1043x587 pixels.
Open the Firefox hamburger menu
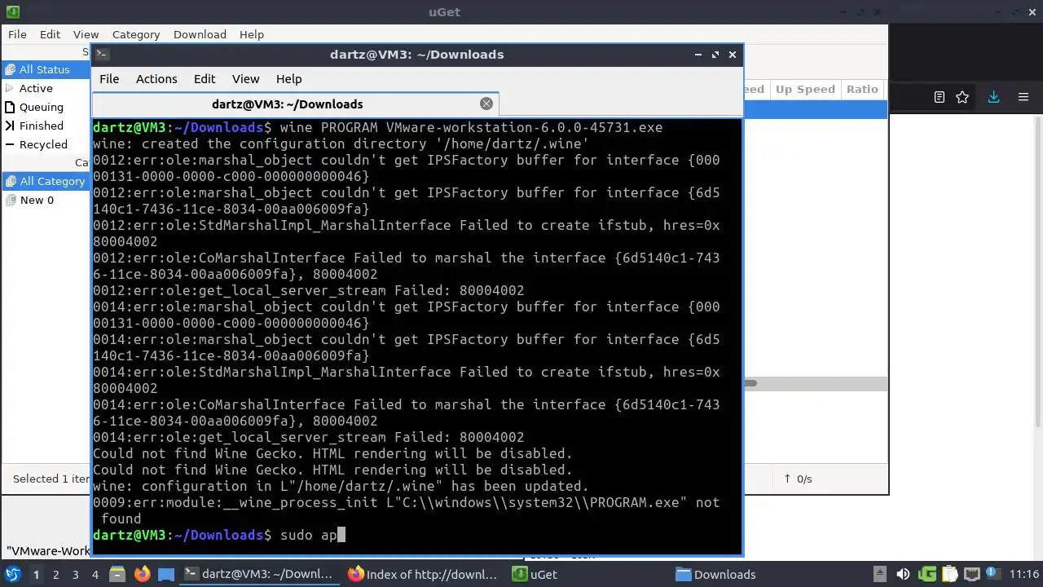coord(1023,97)
